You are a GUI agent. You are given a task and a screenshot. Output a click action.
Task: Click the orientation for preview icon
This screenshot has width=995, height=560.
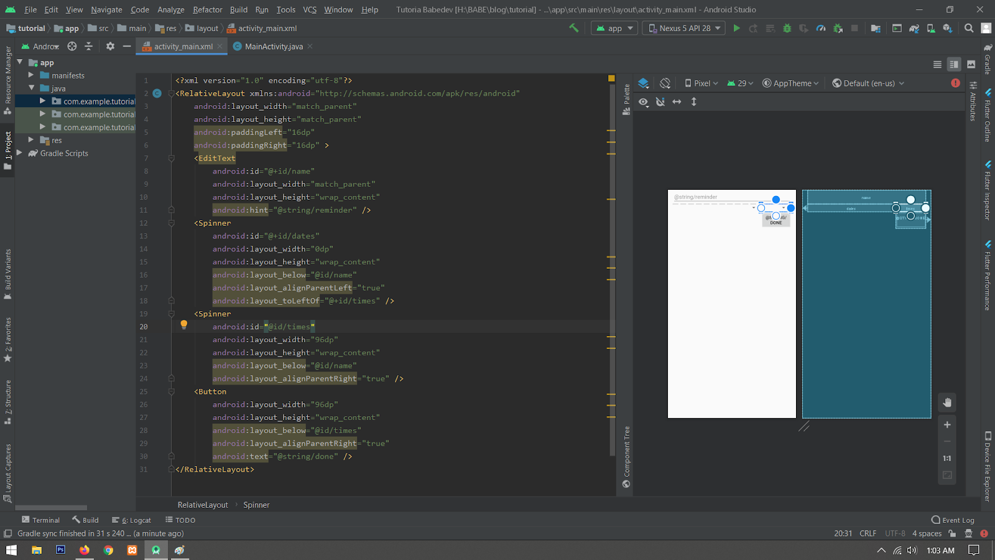665,83
